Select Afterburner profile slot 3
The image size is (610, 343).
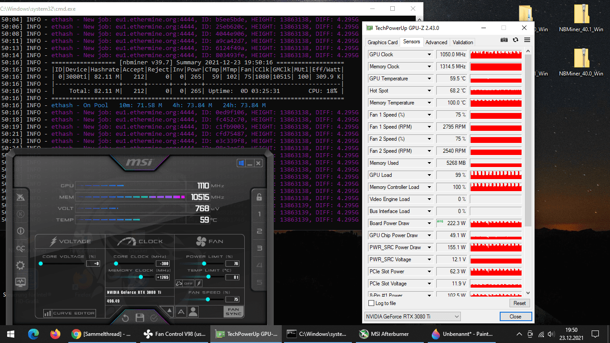pos(259,248)
